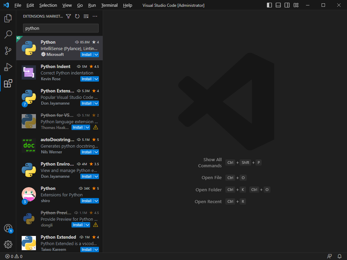Click the filter extensions funnel icon
The height and width of the screenshot is (260, 347).
click(68, 16)
